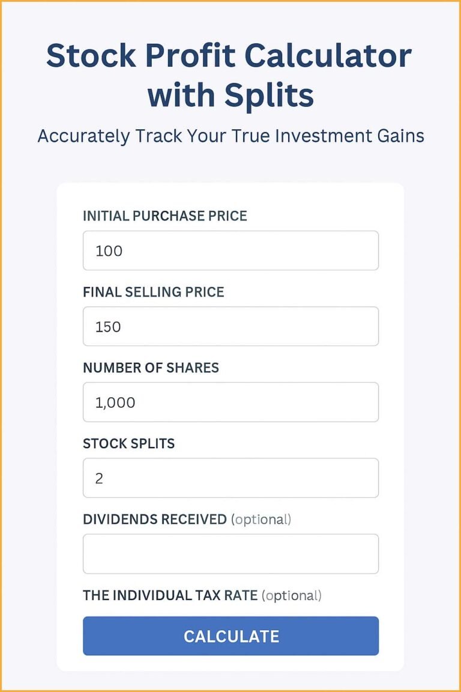Click the CALCULATE button
The width and height of the screenshot is (461, 692).
pyautogui.click(x=230, y=636)
